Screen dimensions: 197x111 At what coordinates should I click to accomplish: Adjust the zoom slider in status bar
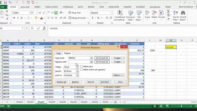181,106
